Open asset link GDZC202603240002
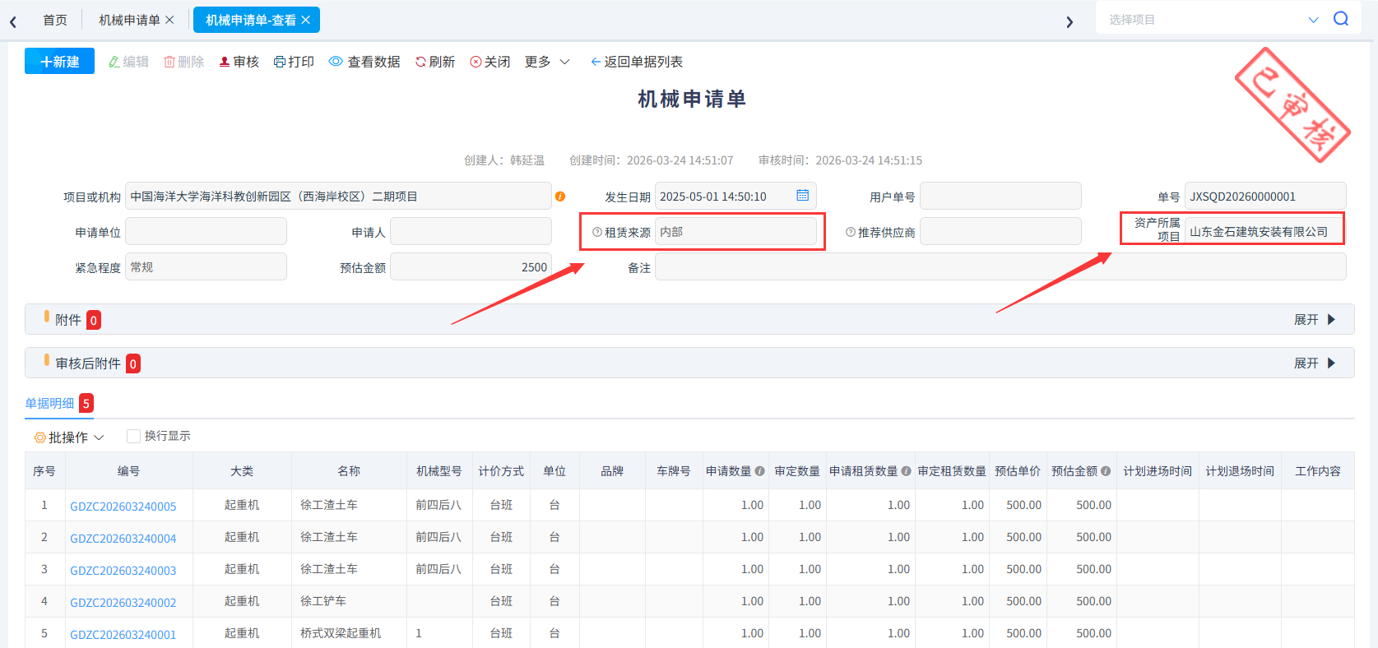 123,603
